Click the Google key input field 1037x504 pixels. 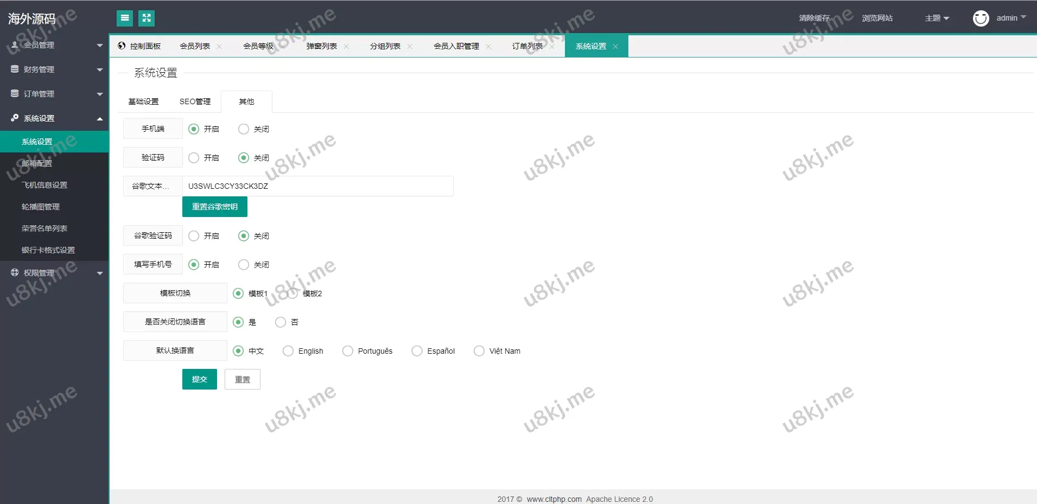click(x=317, y=186)
